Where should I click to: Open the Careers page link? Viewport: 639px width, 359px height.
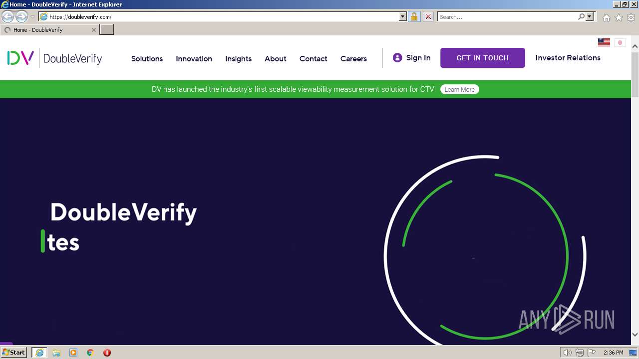[353, 59]
